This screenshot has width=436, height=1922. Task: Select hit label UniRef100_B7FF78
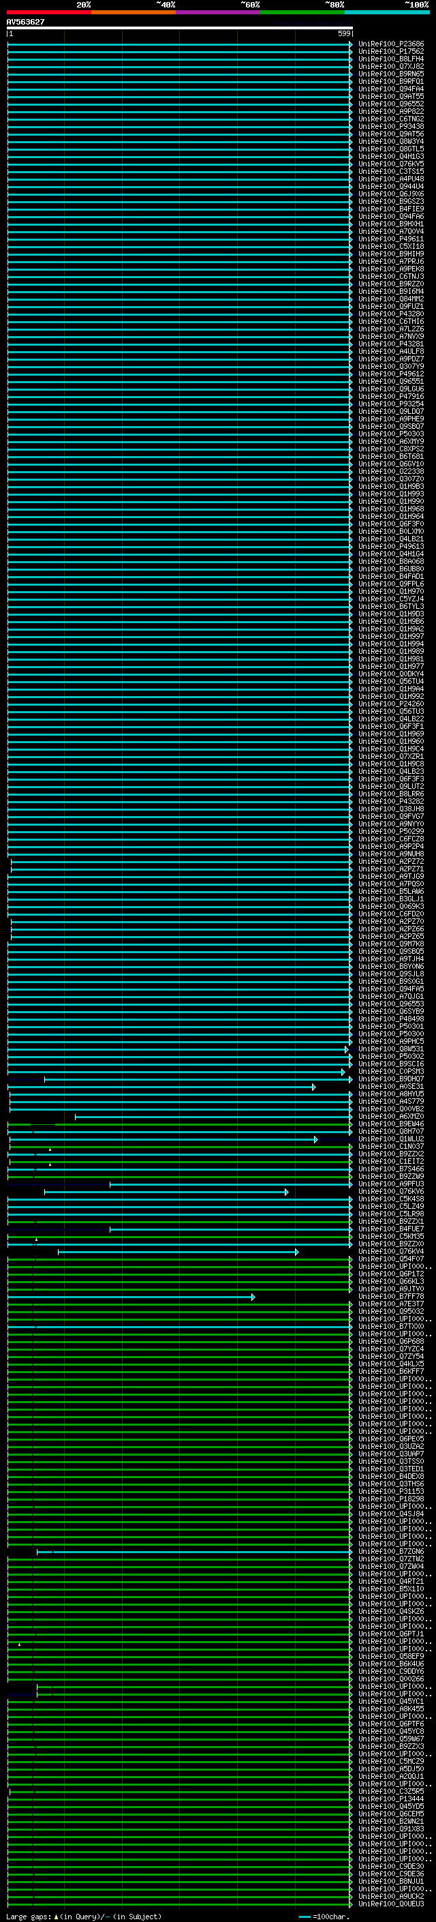coord(390,1296)
